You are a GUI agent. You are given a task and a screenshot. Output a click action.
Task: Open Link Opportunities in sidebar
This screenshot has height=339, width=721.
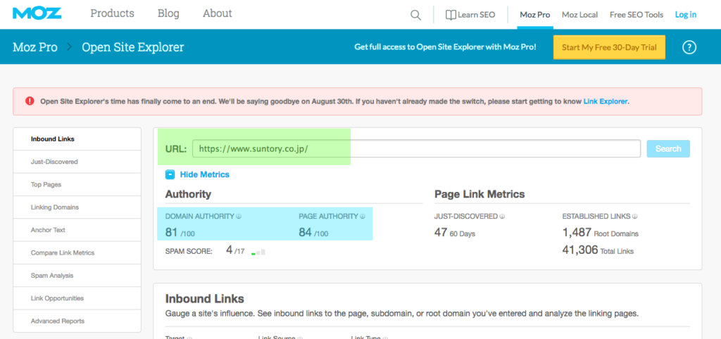tap(77, 298)
